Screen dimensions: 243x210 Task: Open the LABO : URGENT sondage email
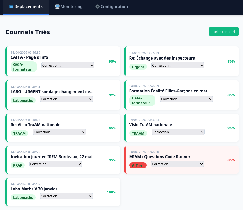(52, 92)
